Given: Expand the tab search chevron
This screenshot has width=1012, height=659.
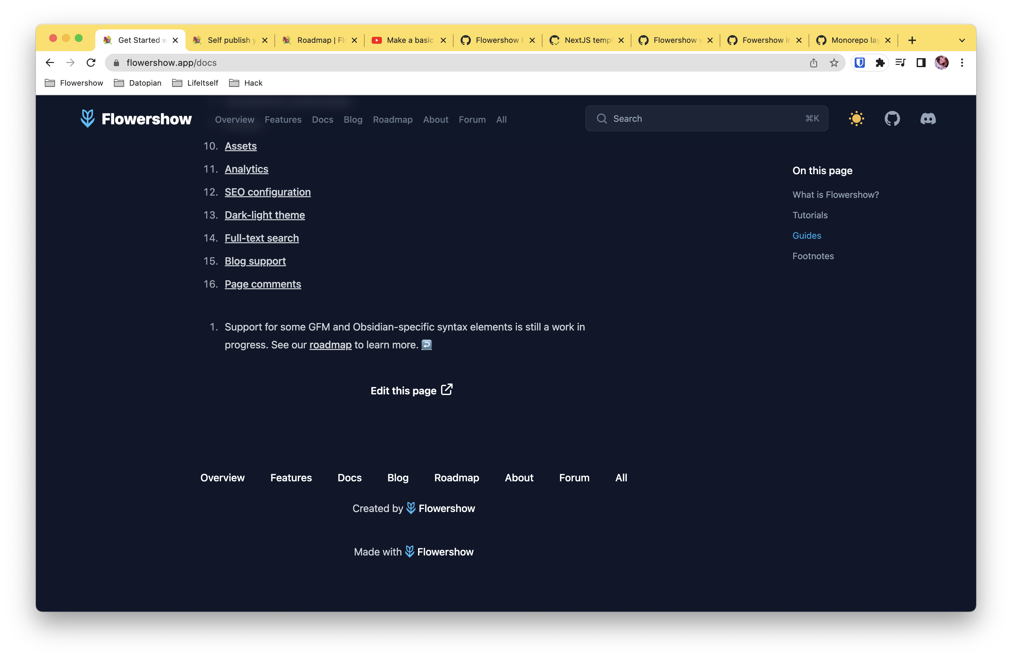Looking at the screenshot, I should 962,40.
